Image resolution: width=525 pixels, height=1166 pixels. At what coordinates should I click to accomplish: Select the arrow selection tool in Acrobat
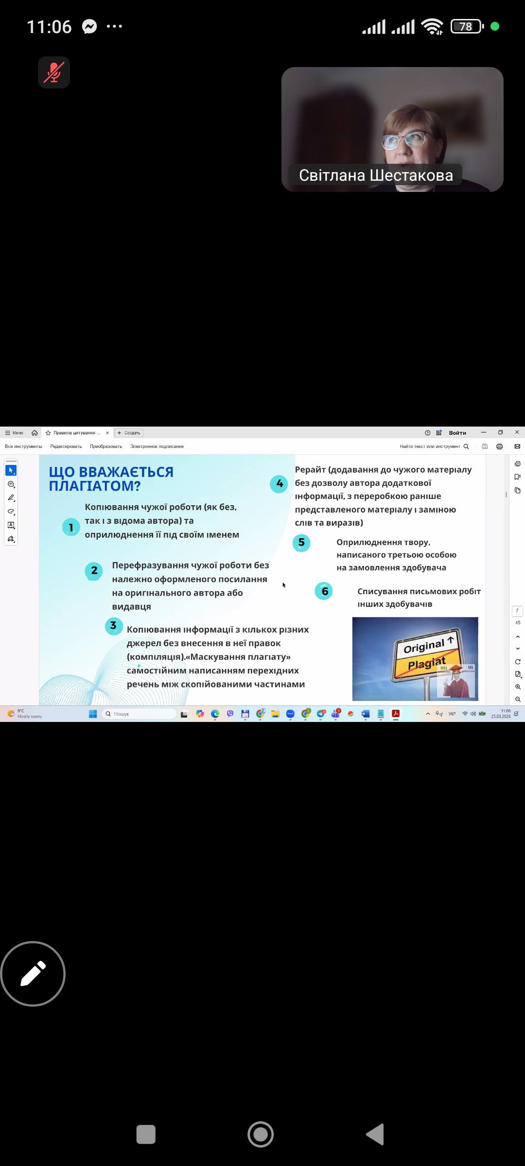click(x=11, y=470)
